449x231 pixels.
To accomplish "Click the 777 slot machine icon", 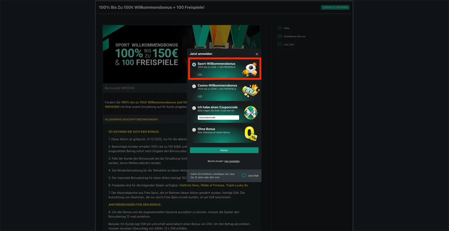I will click(251, 91).
